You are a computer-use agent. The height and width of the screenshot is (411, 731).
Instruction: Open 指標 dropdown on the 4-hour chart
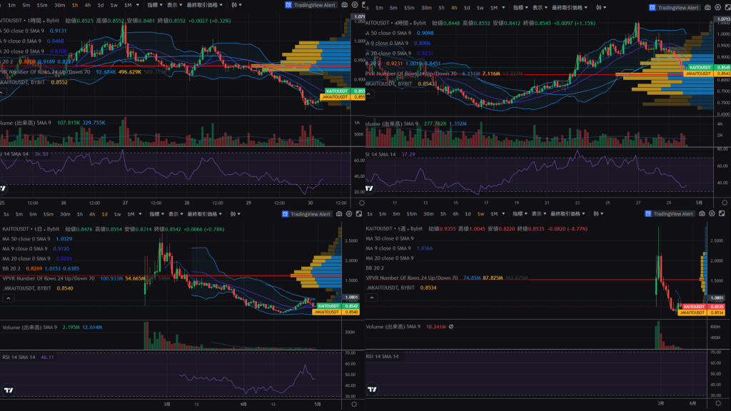520,7
